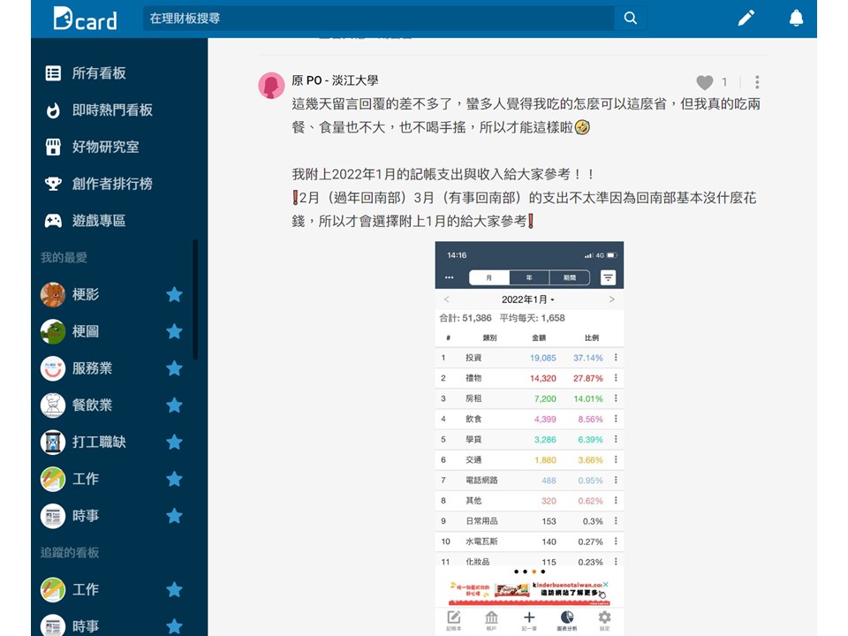
Task: Toggle the star beside 打工職缺
Action: click(174, 442)
